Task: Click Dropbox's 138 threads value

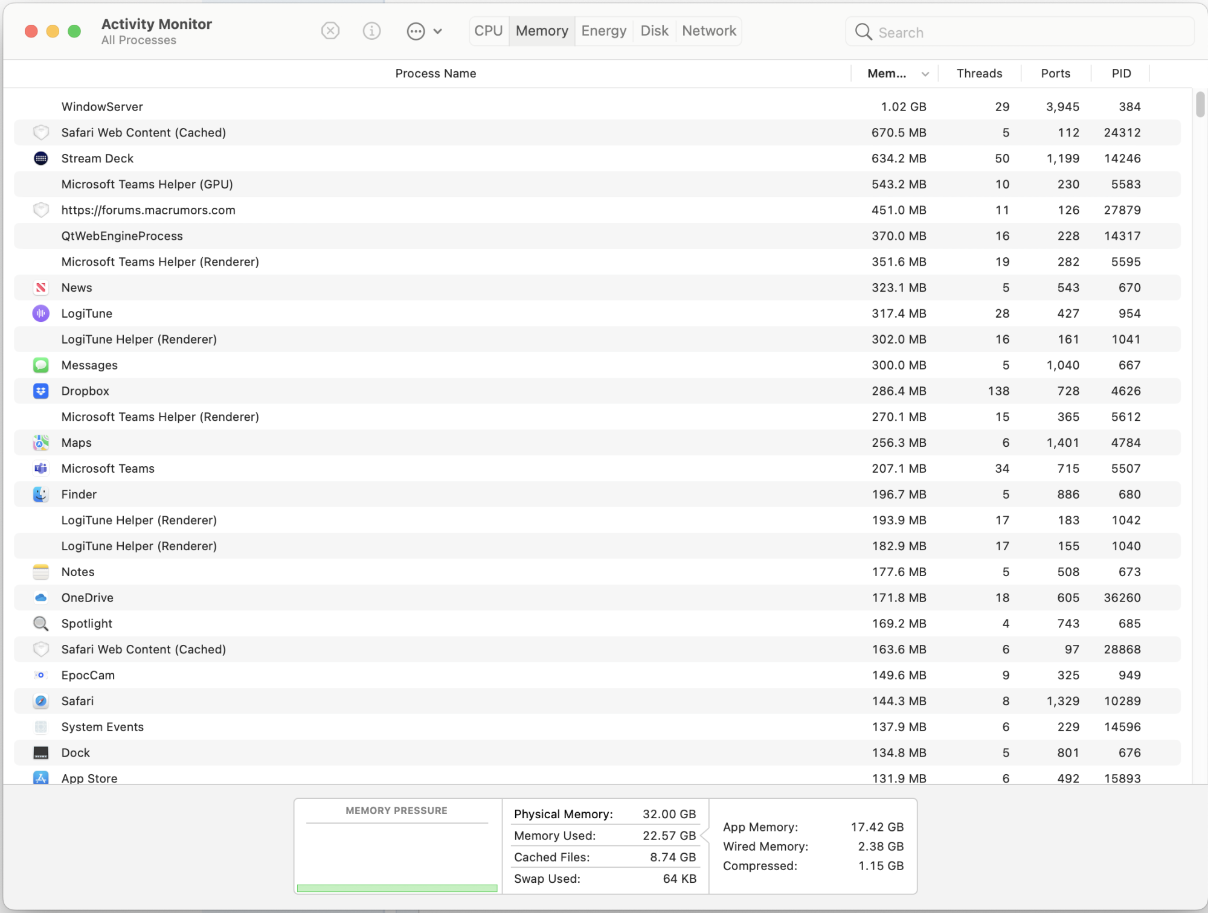Action: pyautogui.click(x=998, y=391)
